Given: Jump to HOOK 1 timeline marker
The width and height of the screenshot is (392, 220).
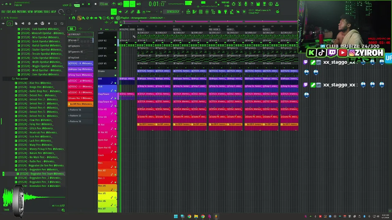Looking at the screenshot, I should pyautogui.click(x=141, y=29).
